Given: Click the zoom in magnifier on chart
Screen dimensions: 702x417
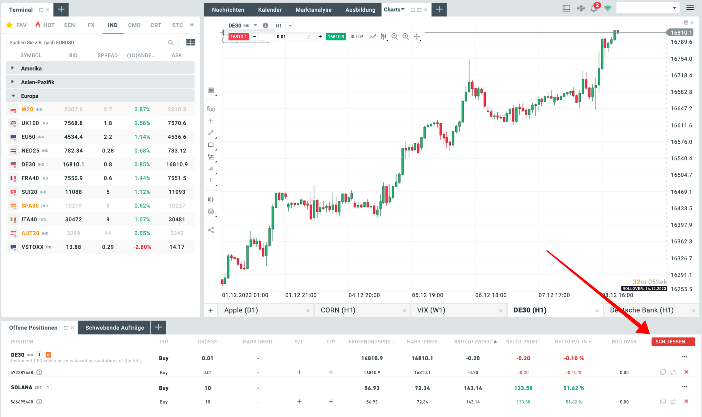Looking at the screenshot, I should click(x=406, y=36).
